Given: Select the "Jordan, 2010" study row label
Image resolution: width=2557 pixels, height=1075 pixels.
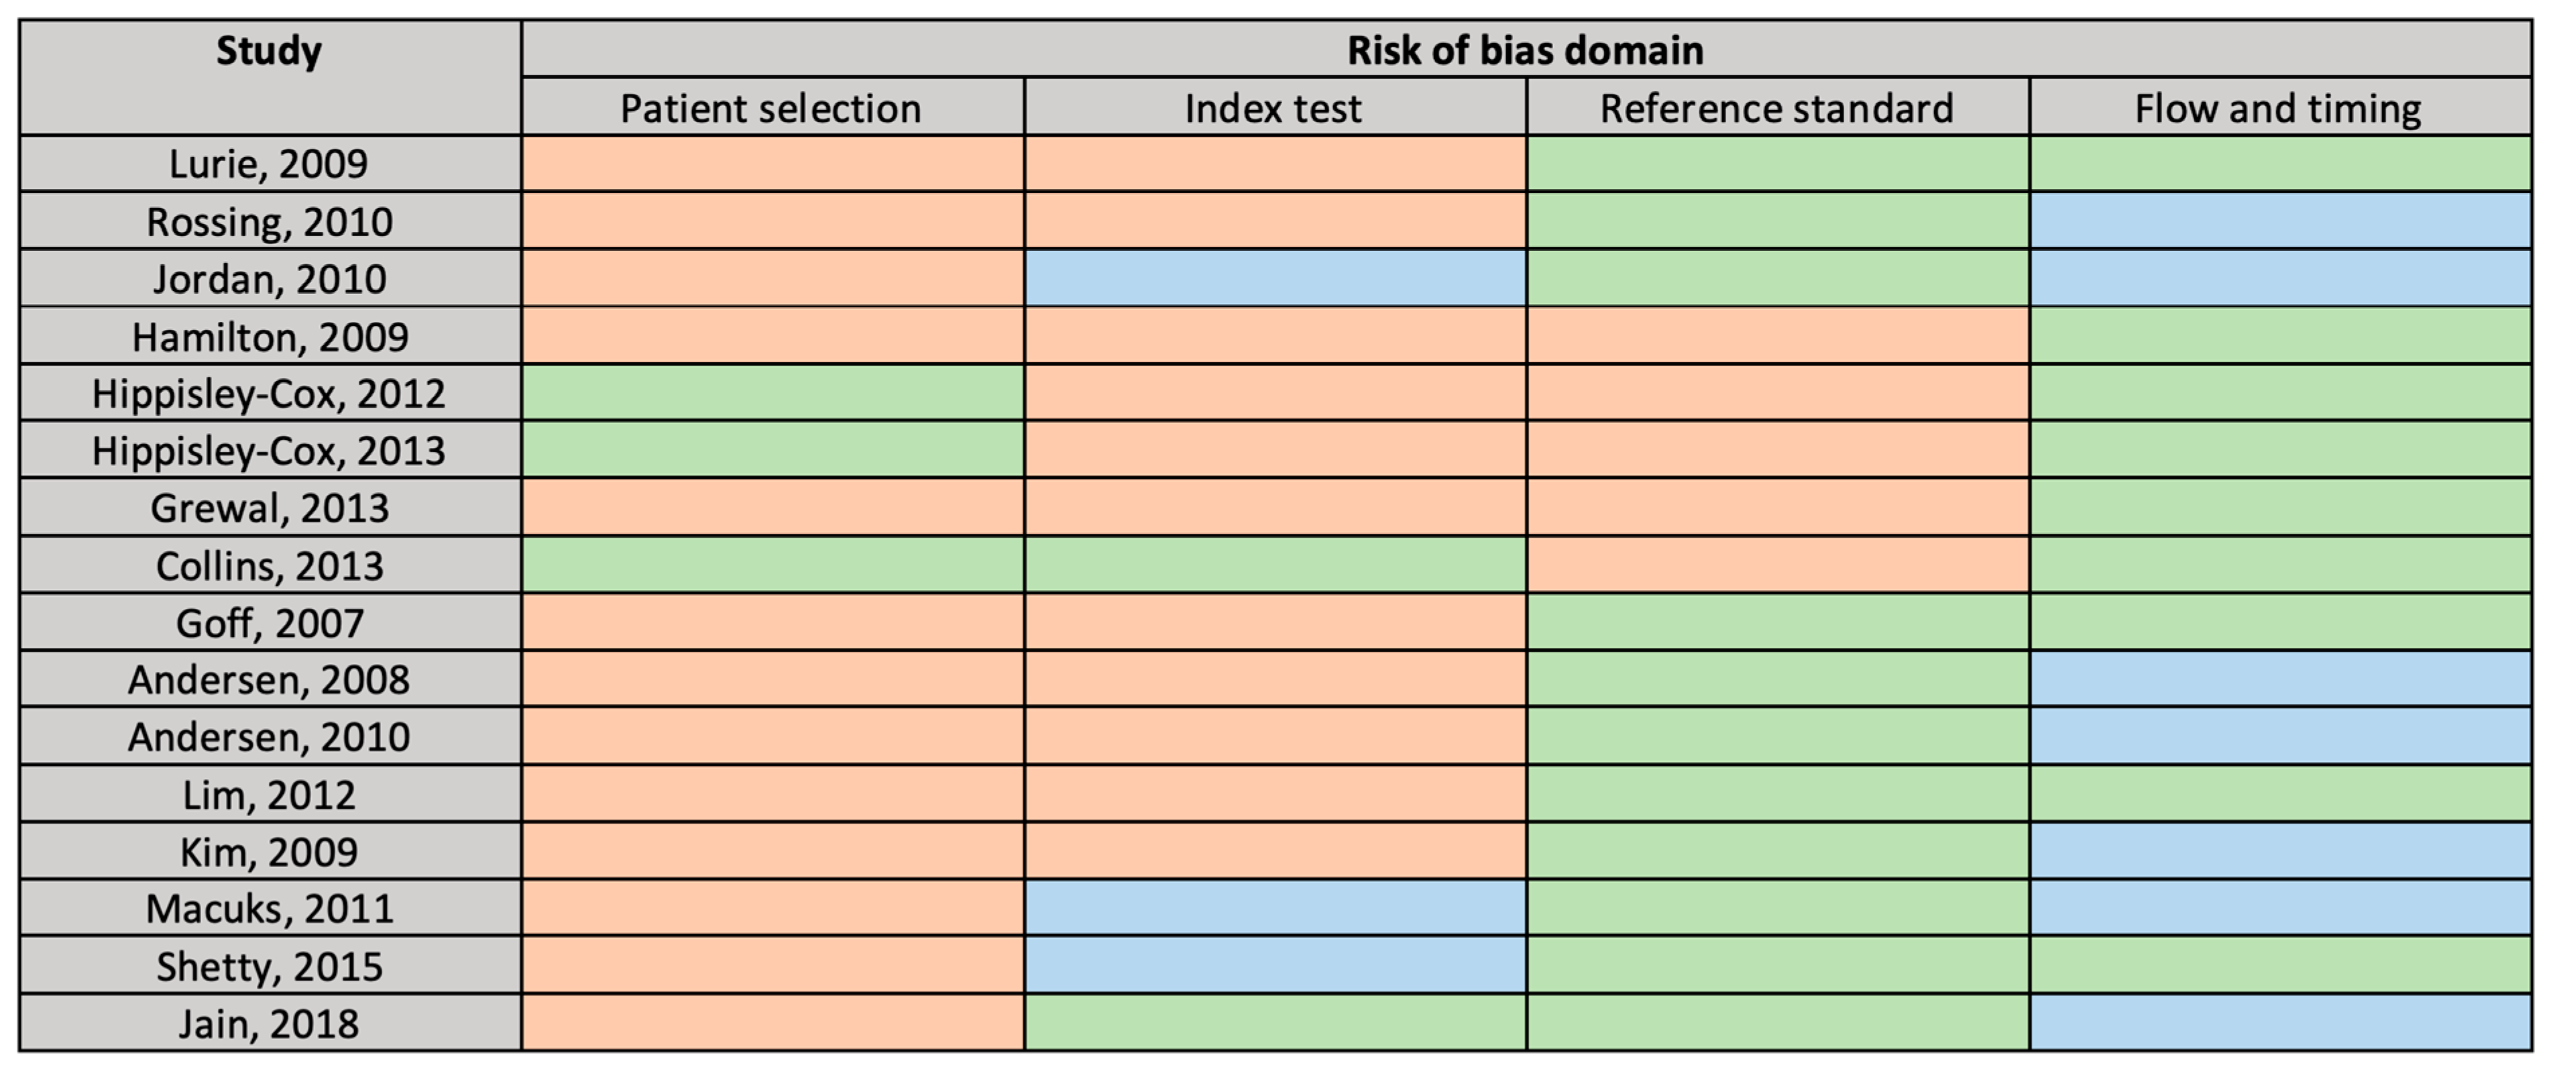Looking at the screenshot, I should [269, 279].
